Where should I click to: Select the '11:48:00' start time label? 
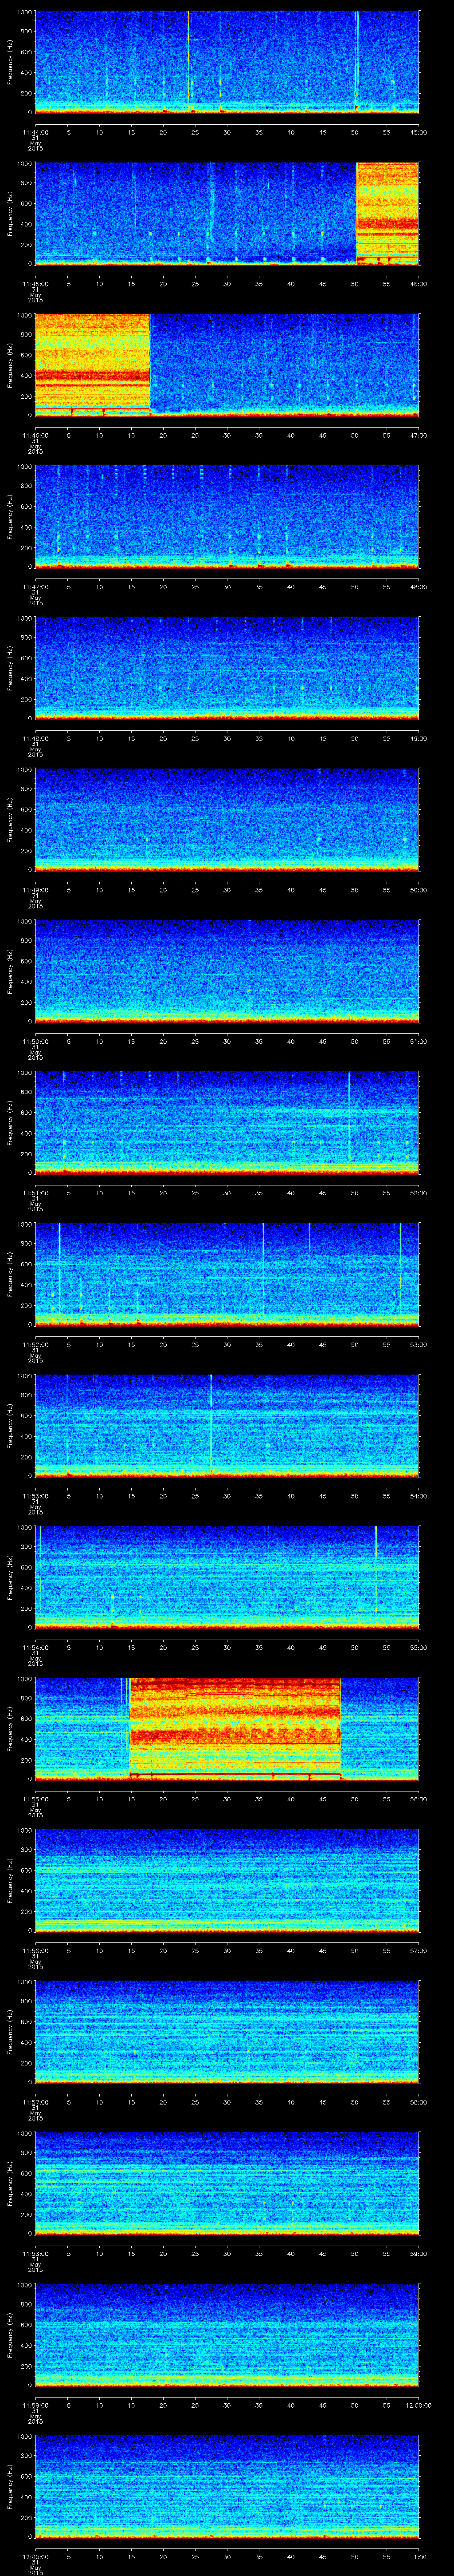coord(35,738)
